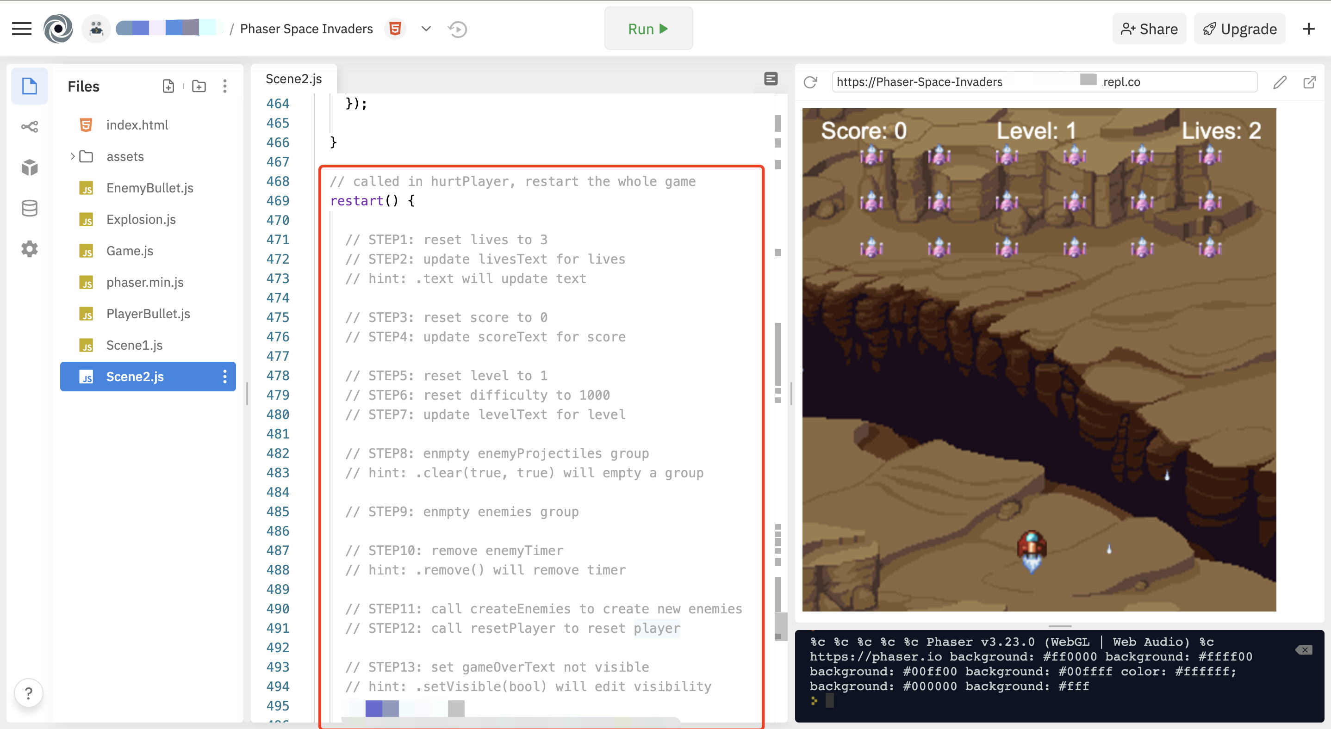Open the Database sidebar panel

[30, 208]
